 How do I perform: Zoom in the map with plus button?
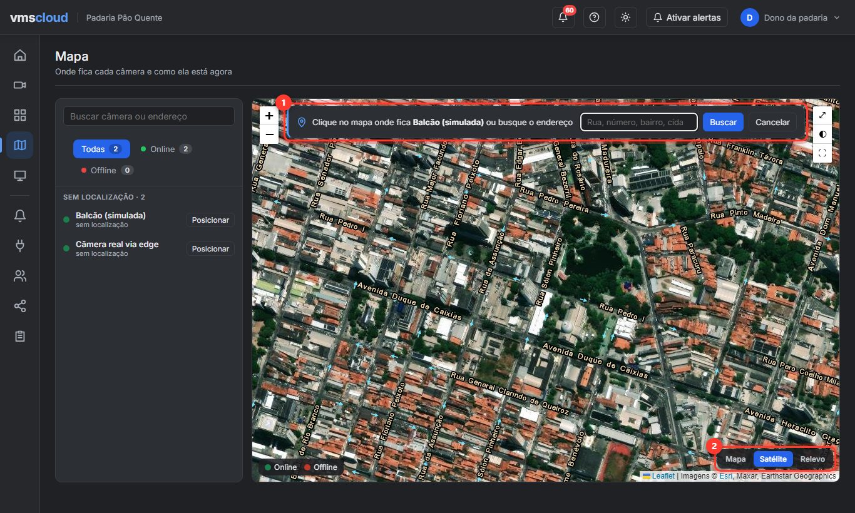click(269, 116)
